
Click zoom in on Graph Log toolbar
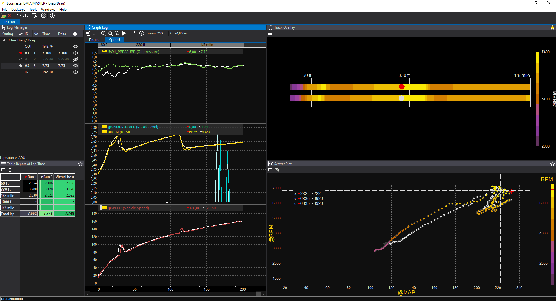tap(103, 33)
